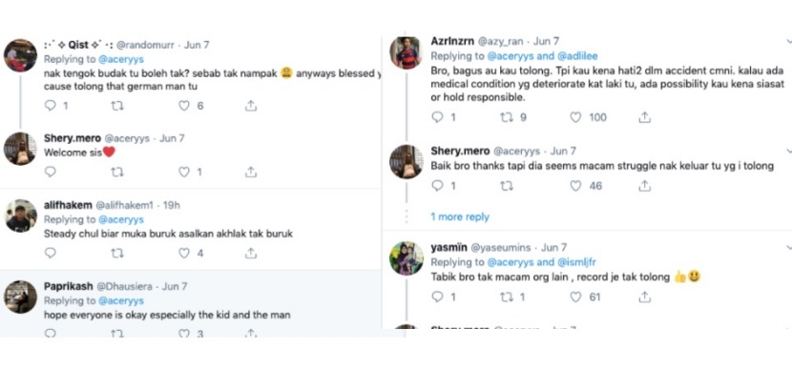
Task: View alifhakem's avatar thumbnail
Action: (21, 216)
